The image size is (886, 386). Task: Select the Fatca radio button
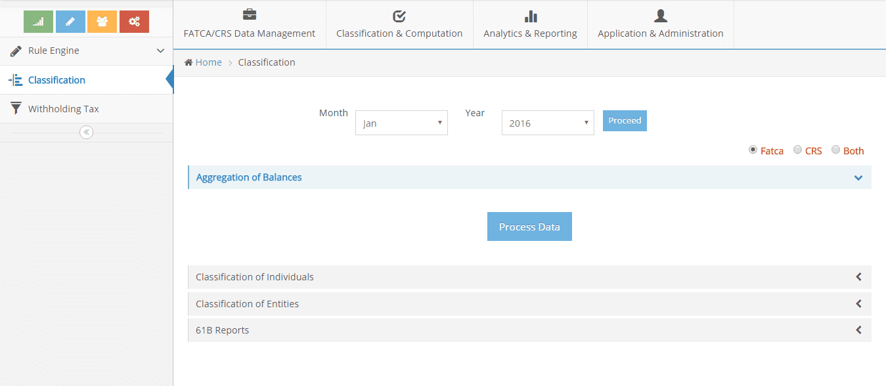pos(753,150)
